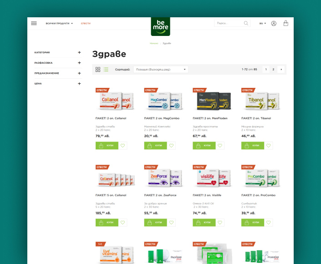Add 5 on. Collanol packet to wishlist
This screenshot has height=264, width=321.
pos(122,223)
